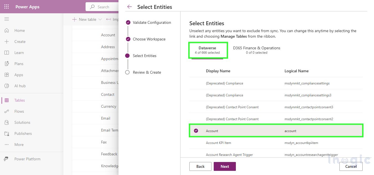Click the Learn book icon

(7, 53)
